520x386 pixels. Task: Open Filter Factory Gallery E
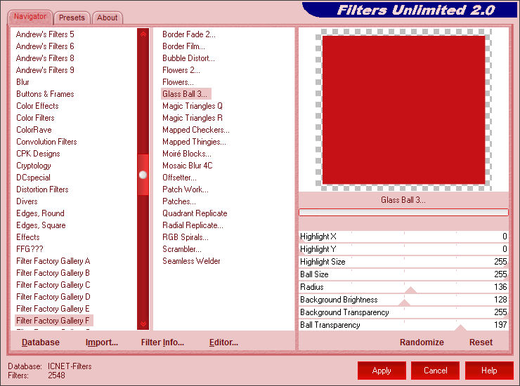point(53,309)
